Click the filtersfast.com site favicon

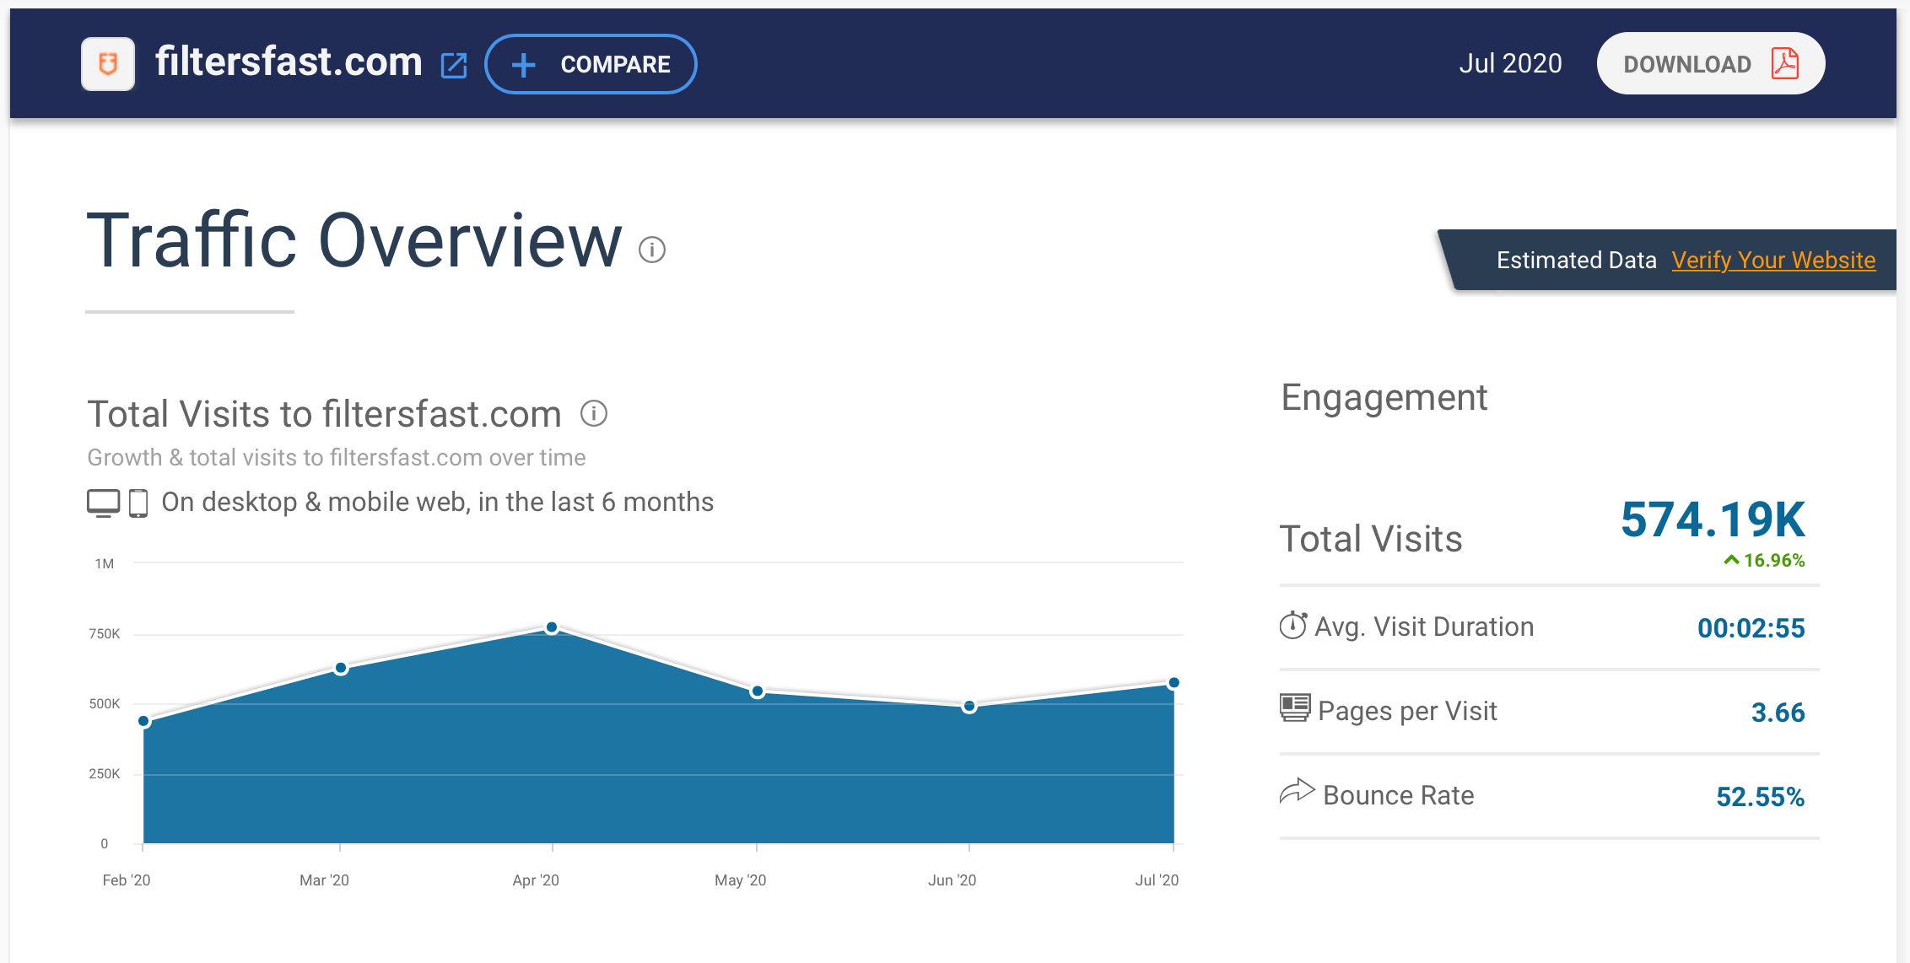(x=108, y=64)
